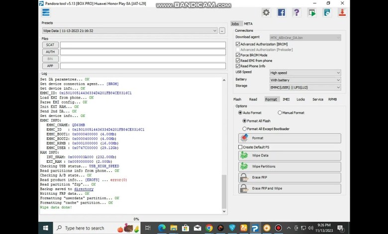Toggle Advanced Authorization [BROM] checkbox

coord(238,44)
